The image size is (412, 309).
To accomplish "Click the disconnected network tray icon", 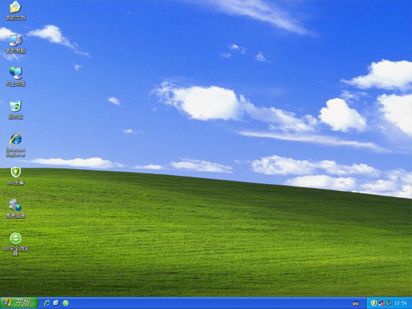I will 381,304.
